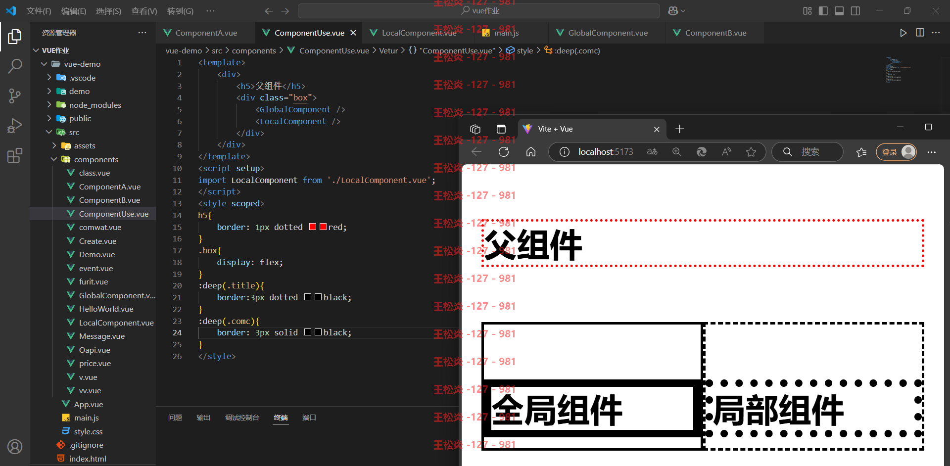This screenshot has height=466, width=950.
Task: Click the localhost:5173 address field
Action: (606, 152)
